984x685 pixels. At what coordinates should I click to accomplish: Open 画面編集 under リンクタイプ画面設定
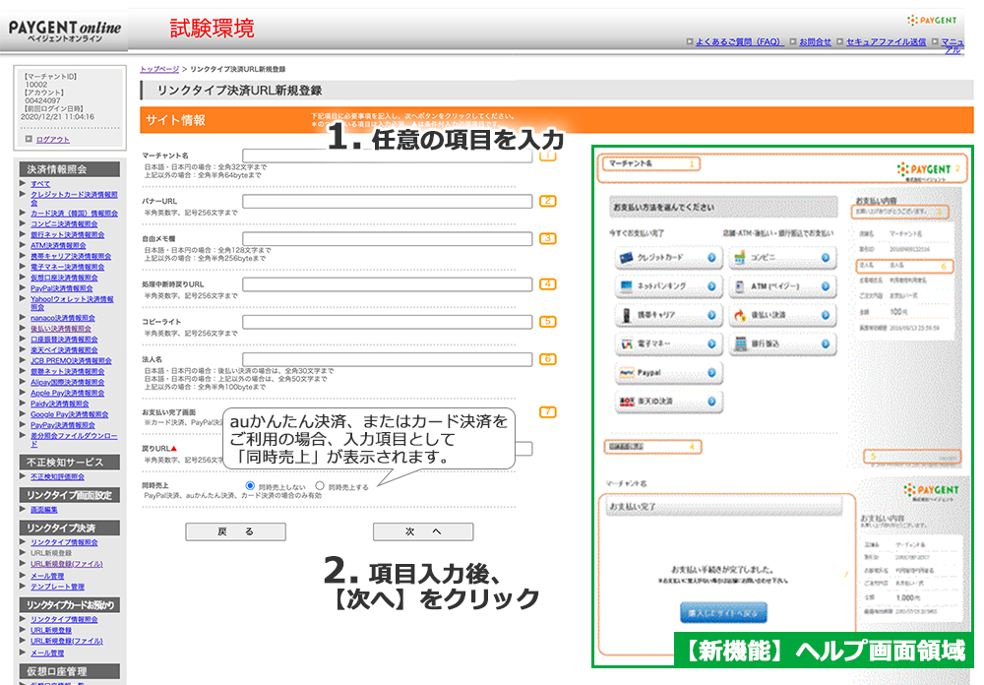[x=44, y=509]
